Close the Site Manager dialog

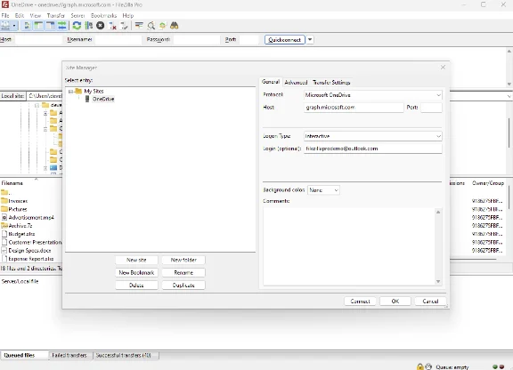tap(443, 67)
